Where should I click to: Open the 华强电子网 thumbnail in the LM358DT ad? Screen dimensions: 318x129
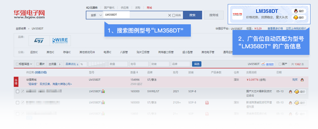tap(238, 14)
